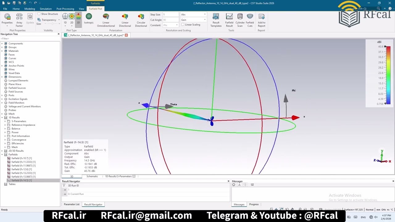The height and width of the screenshot is (222, 395).
Task: Expand the 2D/3D Results node
Action: click(x=2, y=151)
